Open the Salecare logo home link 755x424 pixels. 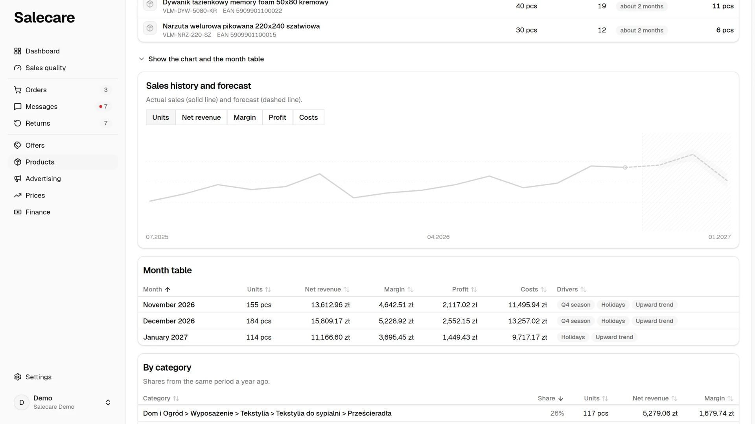[44, 18]
